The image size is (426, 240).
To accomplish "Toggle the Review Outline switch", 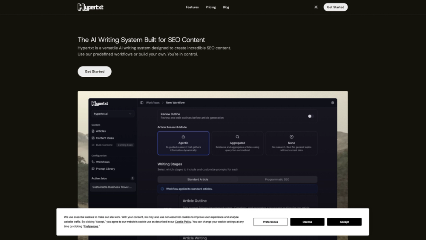I will (311, 116).
